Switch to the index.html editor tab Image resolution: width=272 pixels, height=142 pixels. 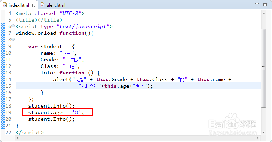coord(19,5)
